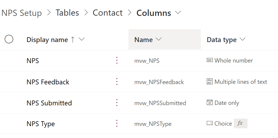Open the NPS Submitted column
This screenshot has width=278, height=138.
(x=49, y=103)
